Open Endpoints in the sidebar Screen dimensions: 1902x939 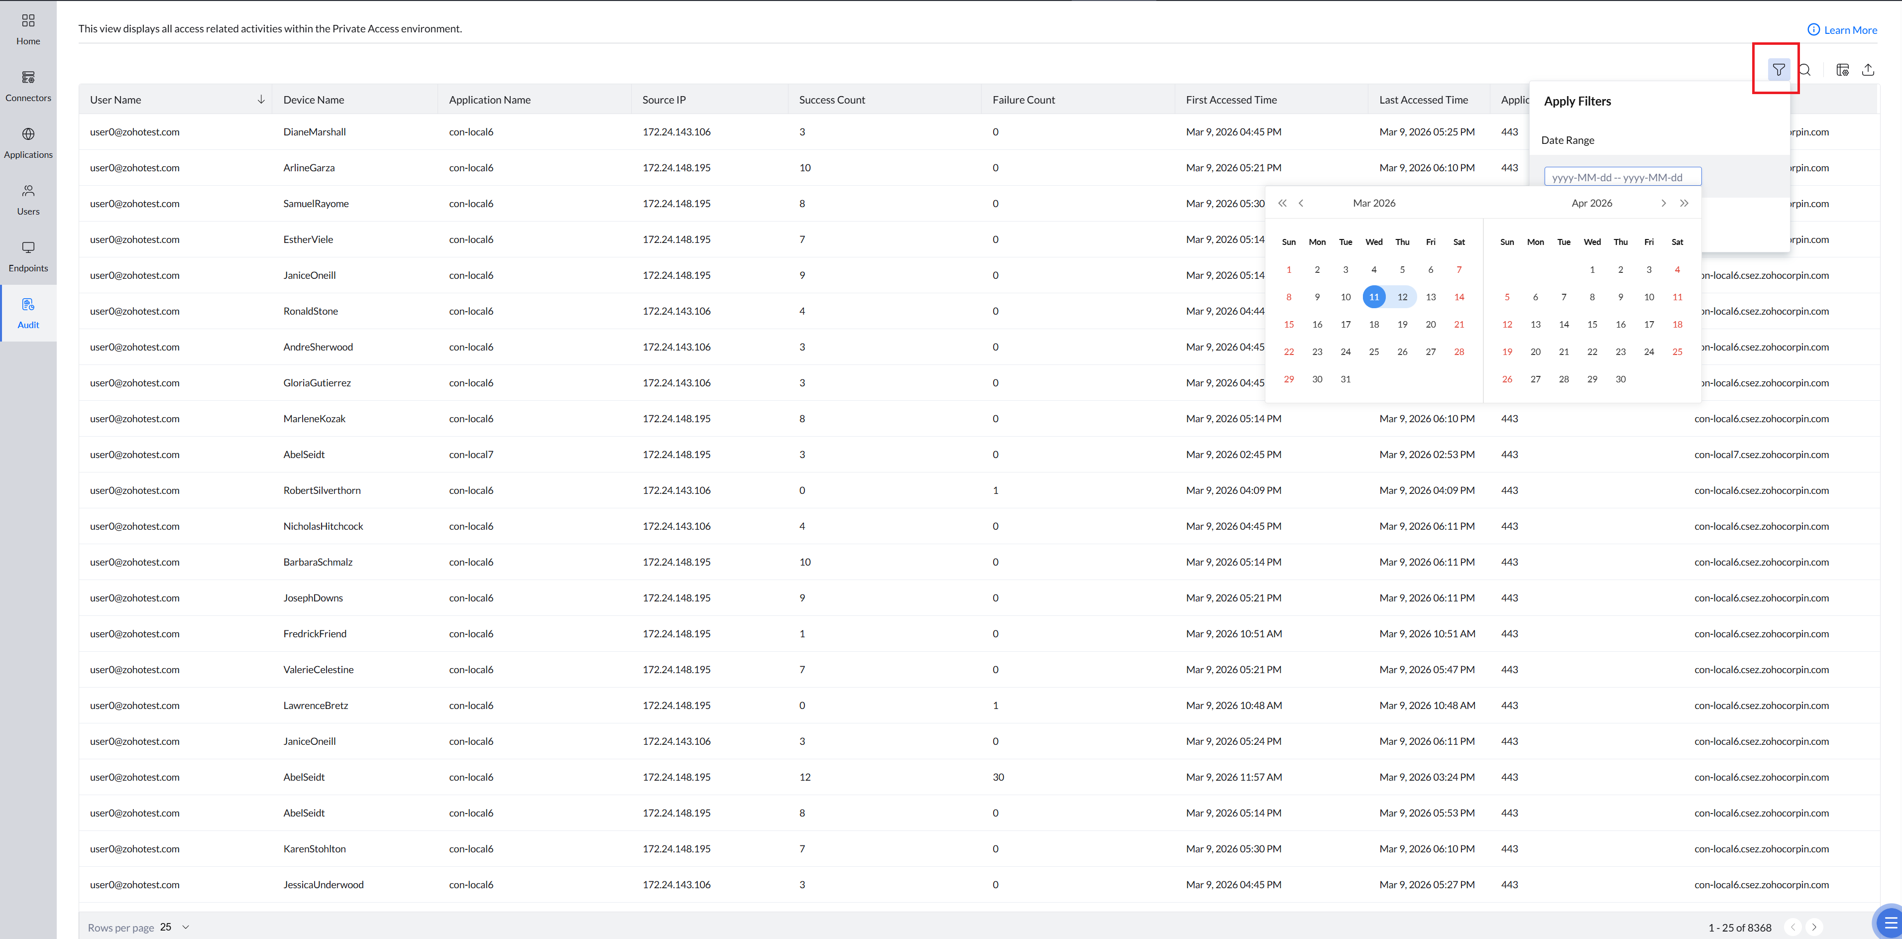tap(28, 255)
